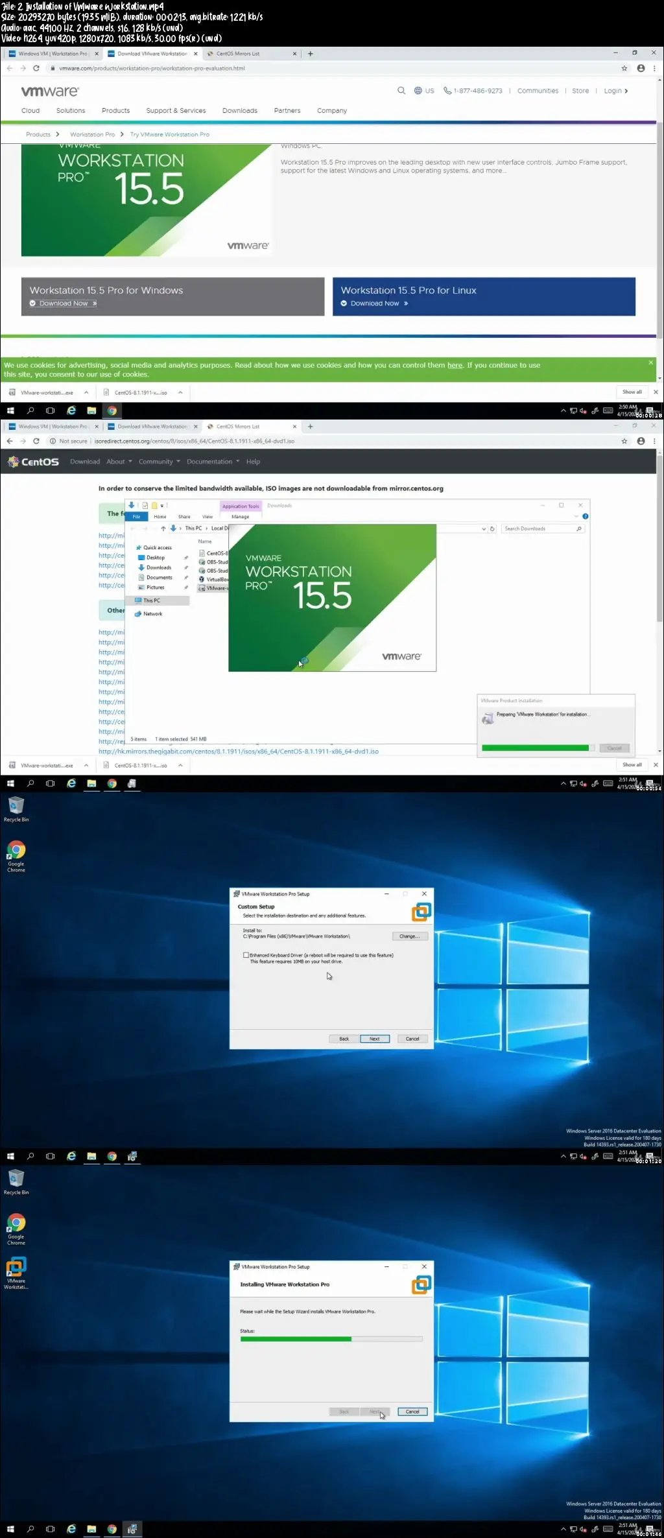This screenshot has height=1538, width=664.
Task: Open the Solutions menu on VMware website
Action: click(71, 111)
